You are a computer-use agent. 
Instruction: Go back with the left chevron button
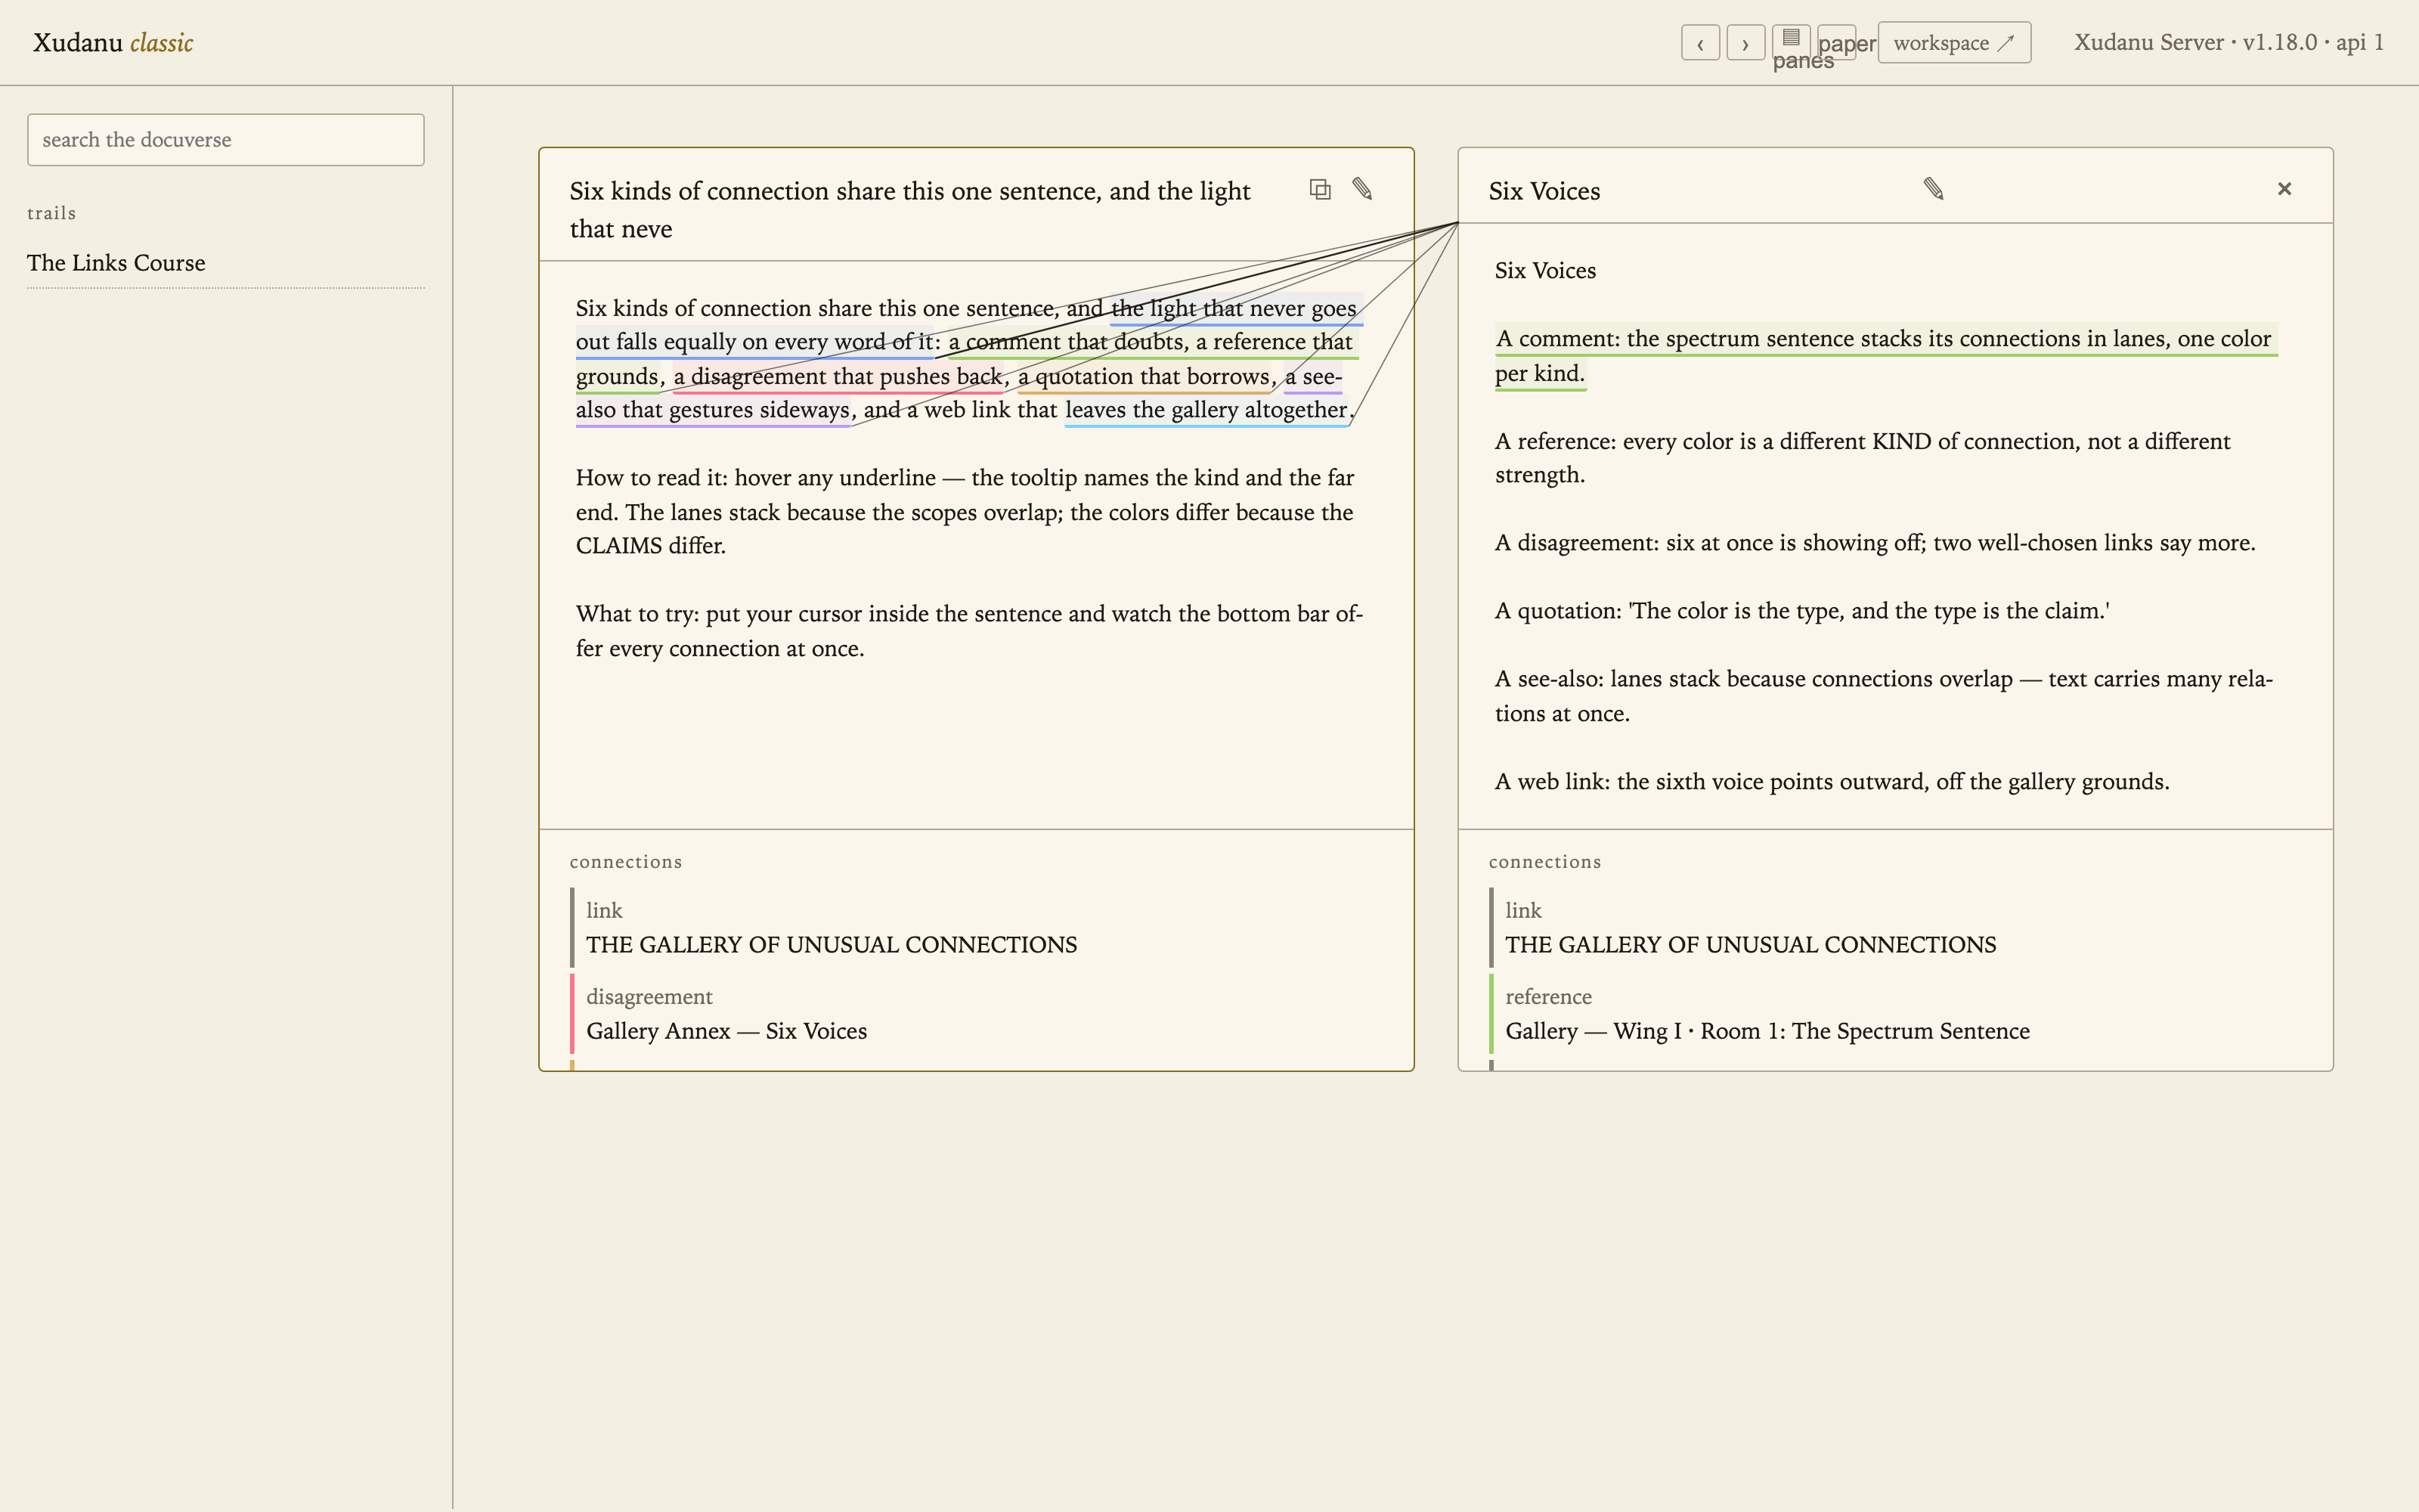click(x=1700, y=43)
